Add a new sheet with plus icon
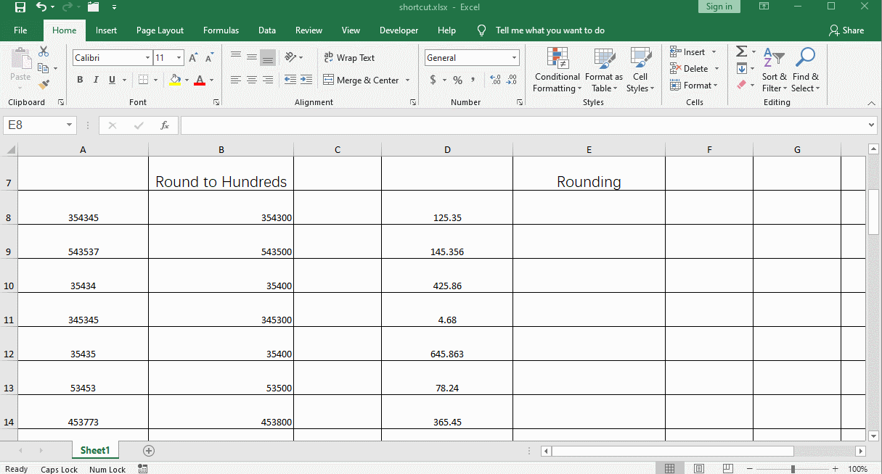The image size is (882, 474). 149,451
